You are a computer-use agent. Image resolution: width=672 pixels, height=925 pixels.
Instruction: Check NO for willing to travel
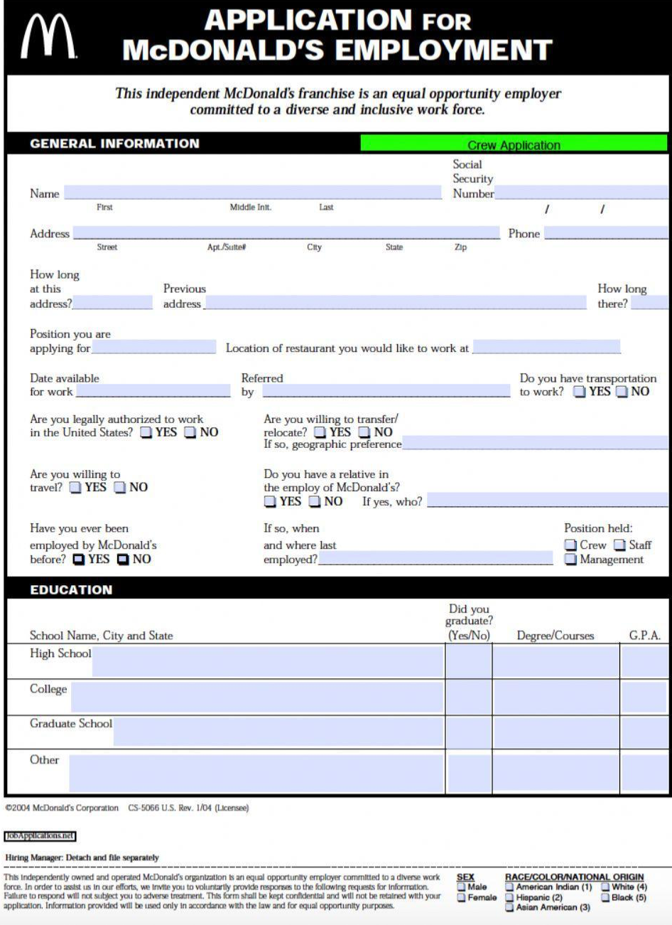pyautogui.click(x=119, y=488)
